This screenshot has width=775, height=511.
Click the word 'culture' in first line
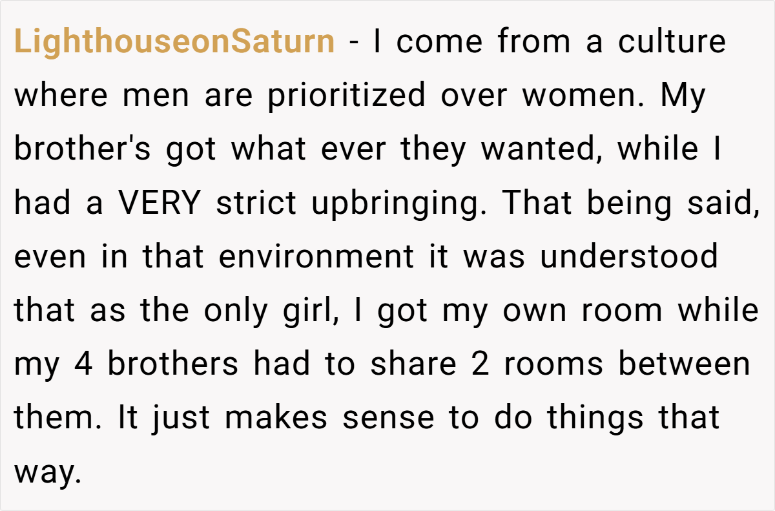[x=672, y=42]
